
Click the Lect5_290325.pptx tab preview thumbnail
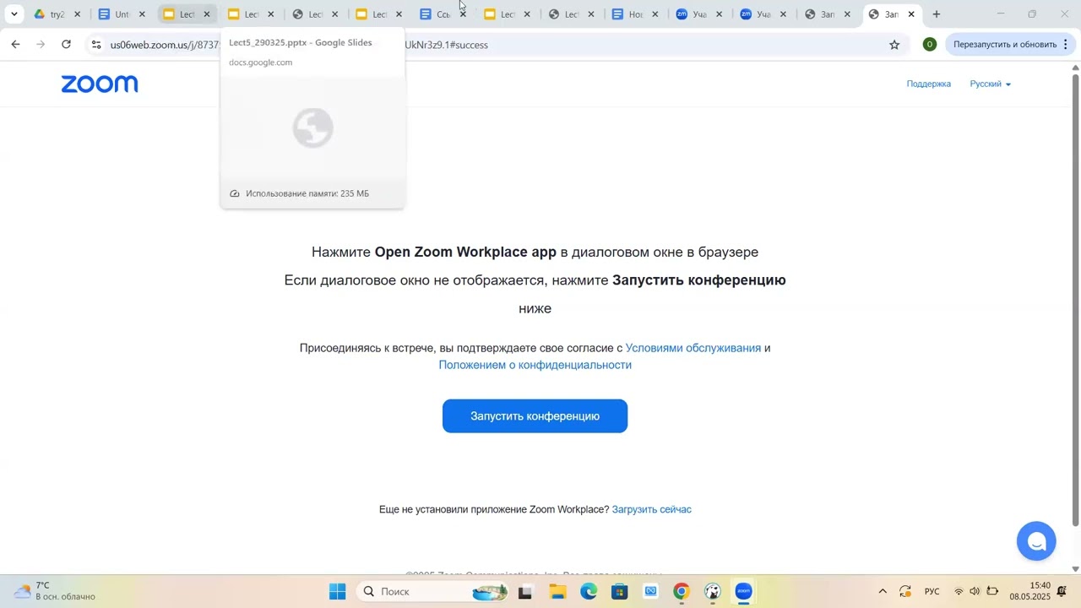312,128
